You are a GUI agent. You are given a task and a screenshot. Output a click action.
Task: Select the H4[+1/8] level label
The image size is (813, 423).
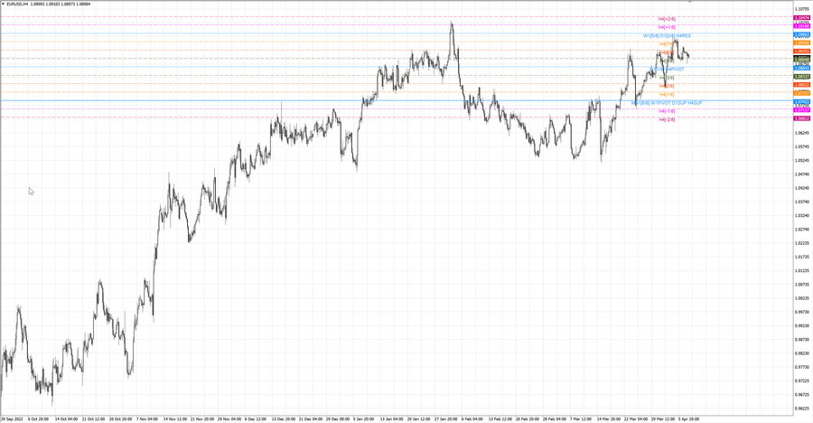pos(667,27)
